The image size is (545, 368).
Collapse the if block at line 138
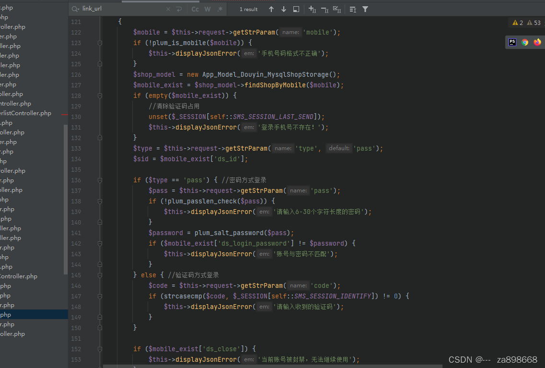[100, 201]
